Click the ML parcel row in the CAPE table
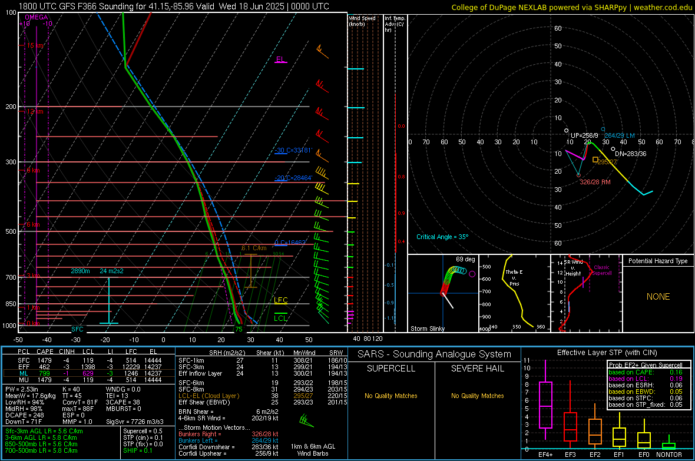Screen dimensions: 695x461 89,373
